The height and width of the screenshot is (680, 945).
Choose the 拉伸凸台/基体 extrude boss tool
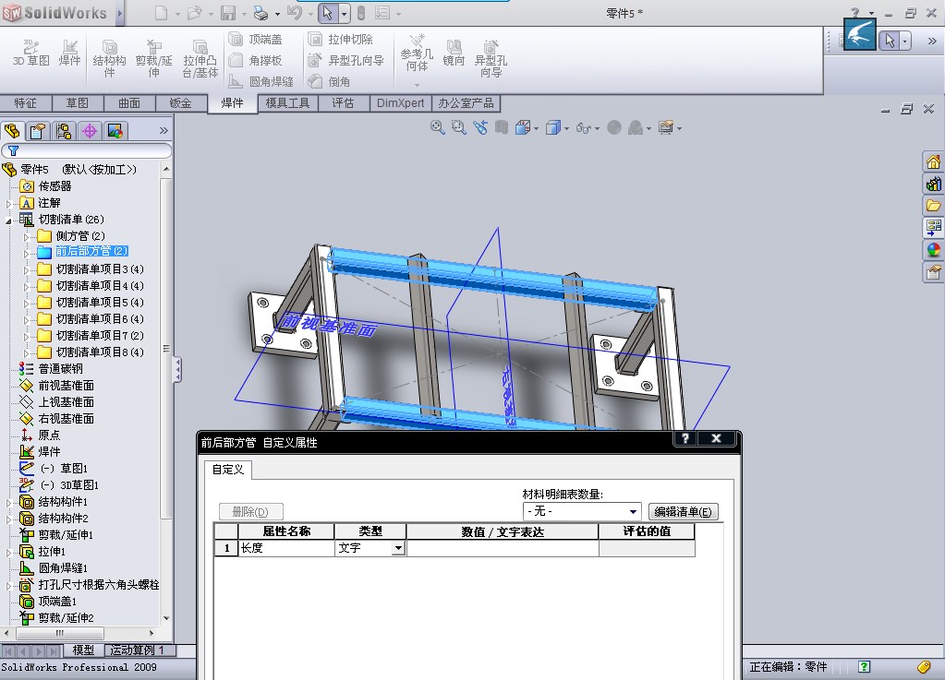point(200,58)
